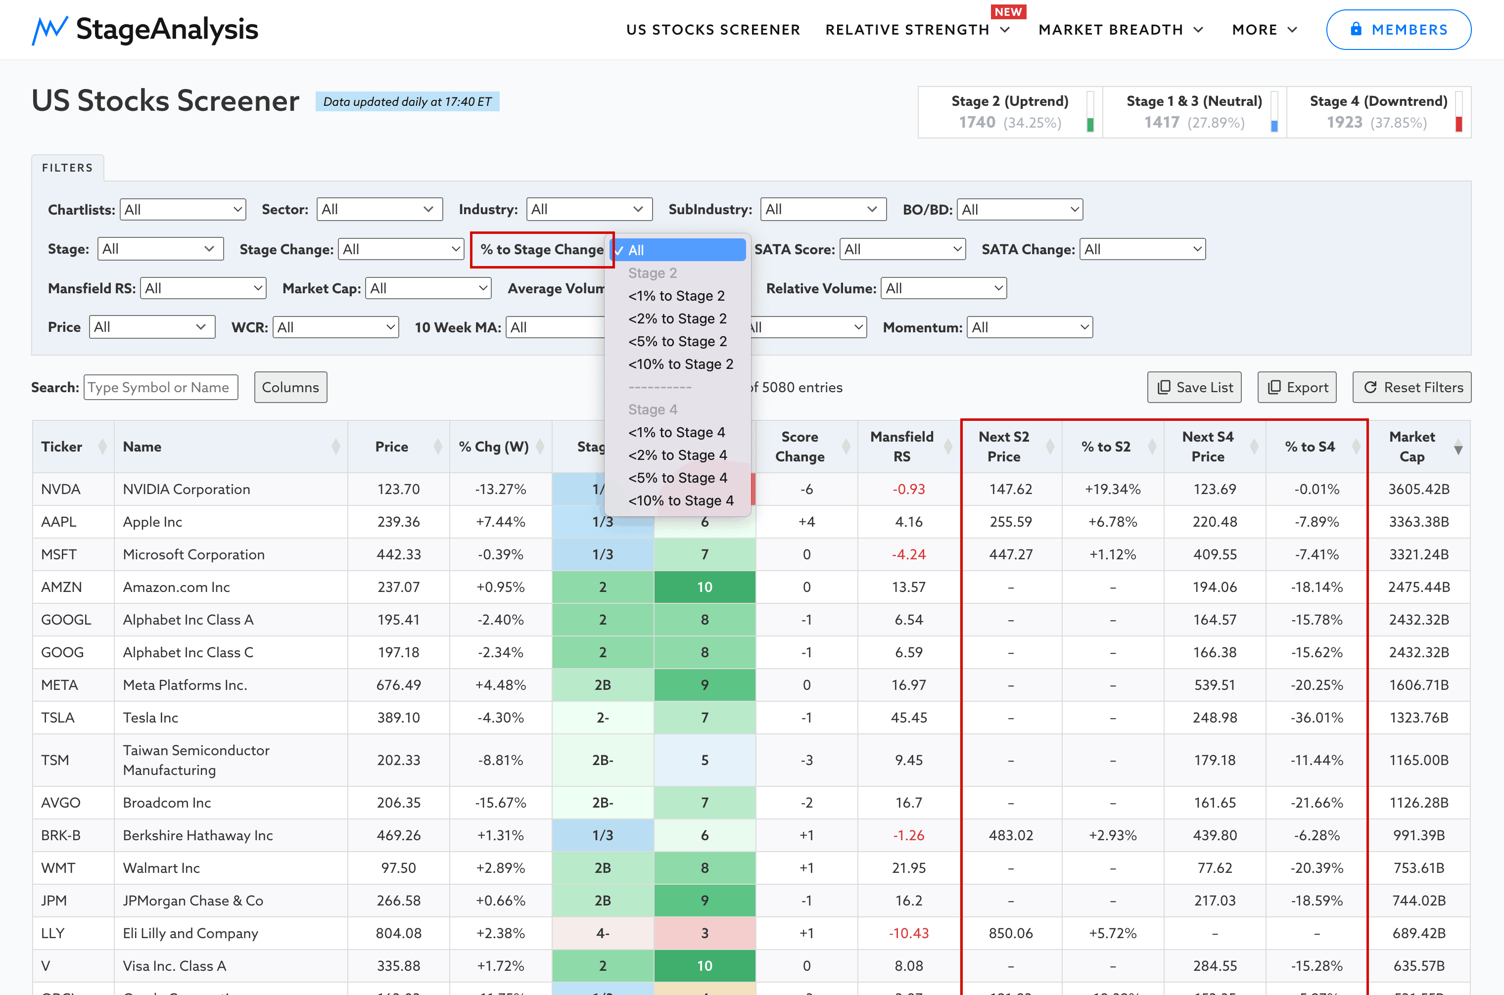Screen dimensions: 1504x995
Task: Sort by Name column sort arrows
Action: [336, 447]
